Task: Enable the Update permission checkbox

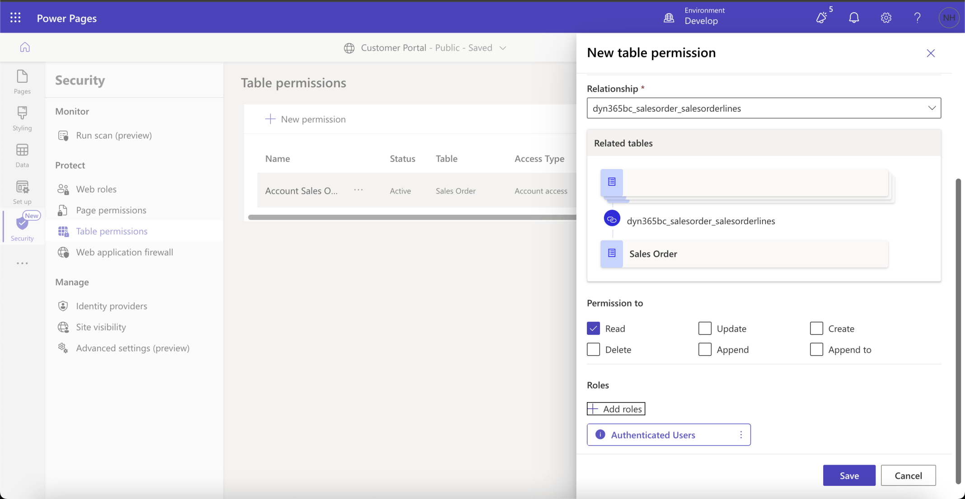Action: coord(705,329)
